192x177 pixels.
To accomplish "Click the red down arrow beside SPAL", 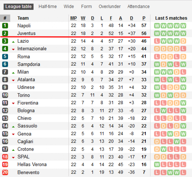I will [x=13, y=158].
